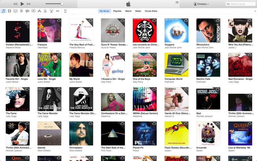
Task: Select the iPhone device icon
Action: pos(65,11)
